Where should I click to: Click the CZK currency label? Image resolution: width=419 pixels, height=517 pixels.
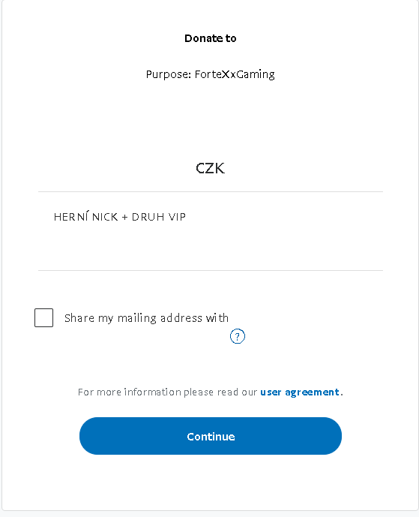pos(211,168)
